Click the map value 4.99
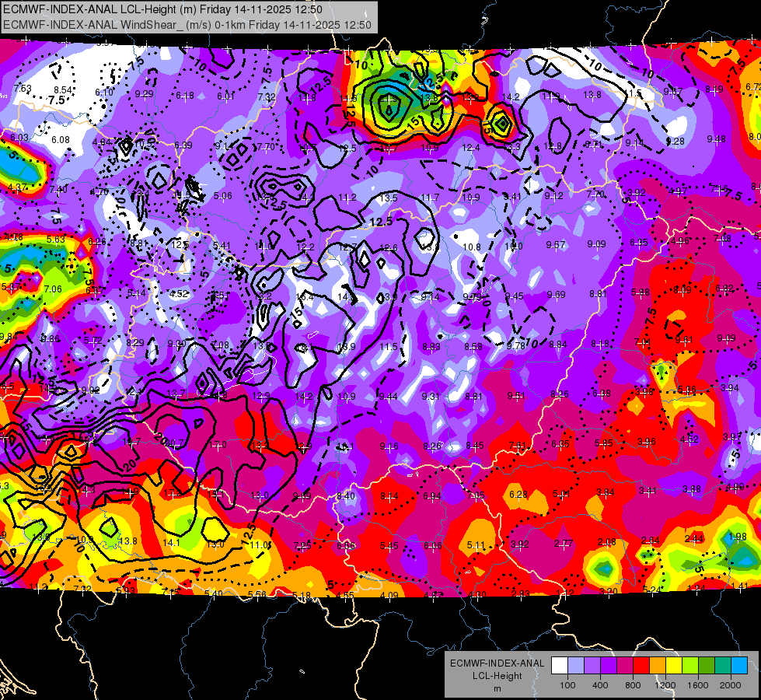The width and height of the screenshot is (761, 700). point(735,486)
